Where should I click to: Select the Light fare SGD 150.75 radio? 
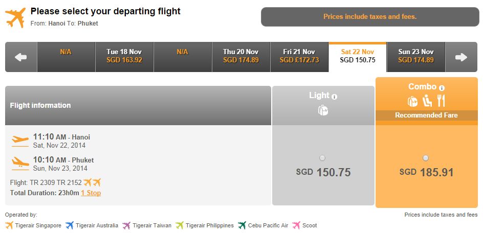pos(322,158)
